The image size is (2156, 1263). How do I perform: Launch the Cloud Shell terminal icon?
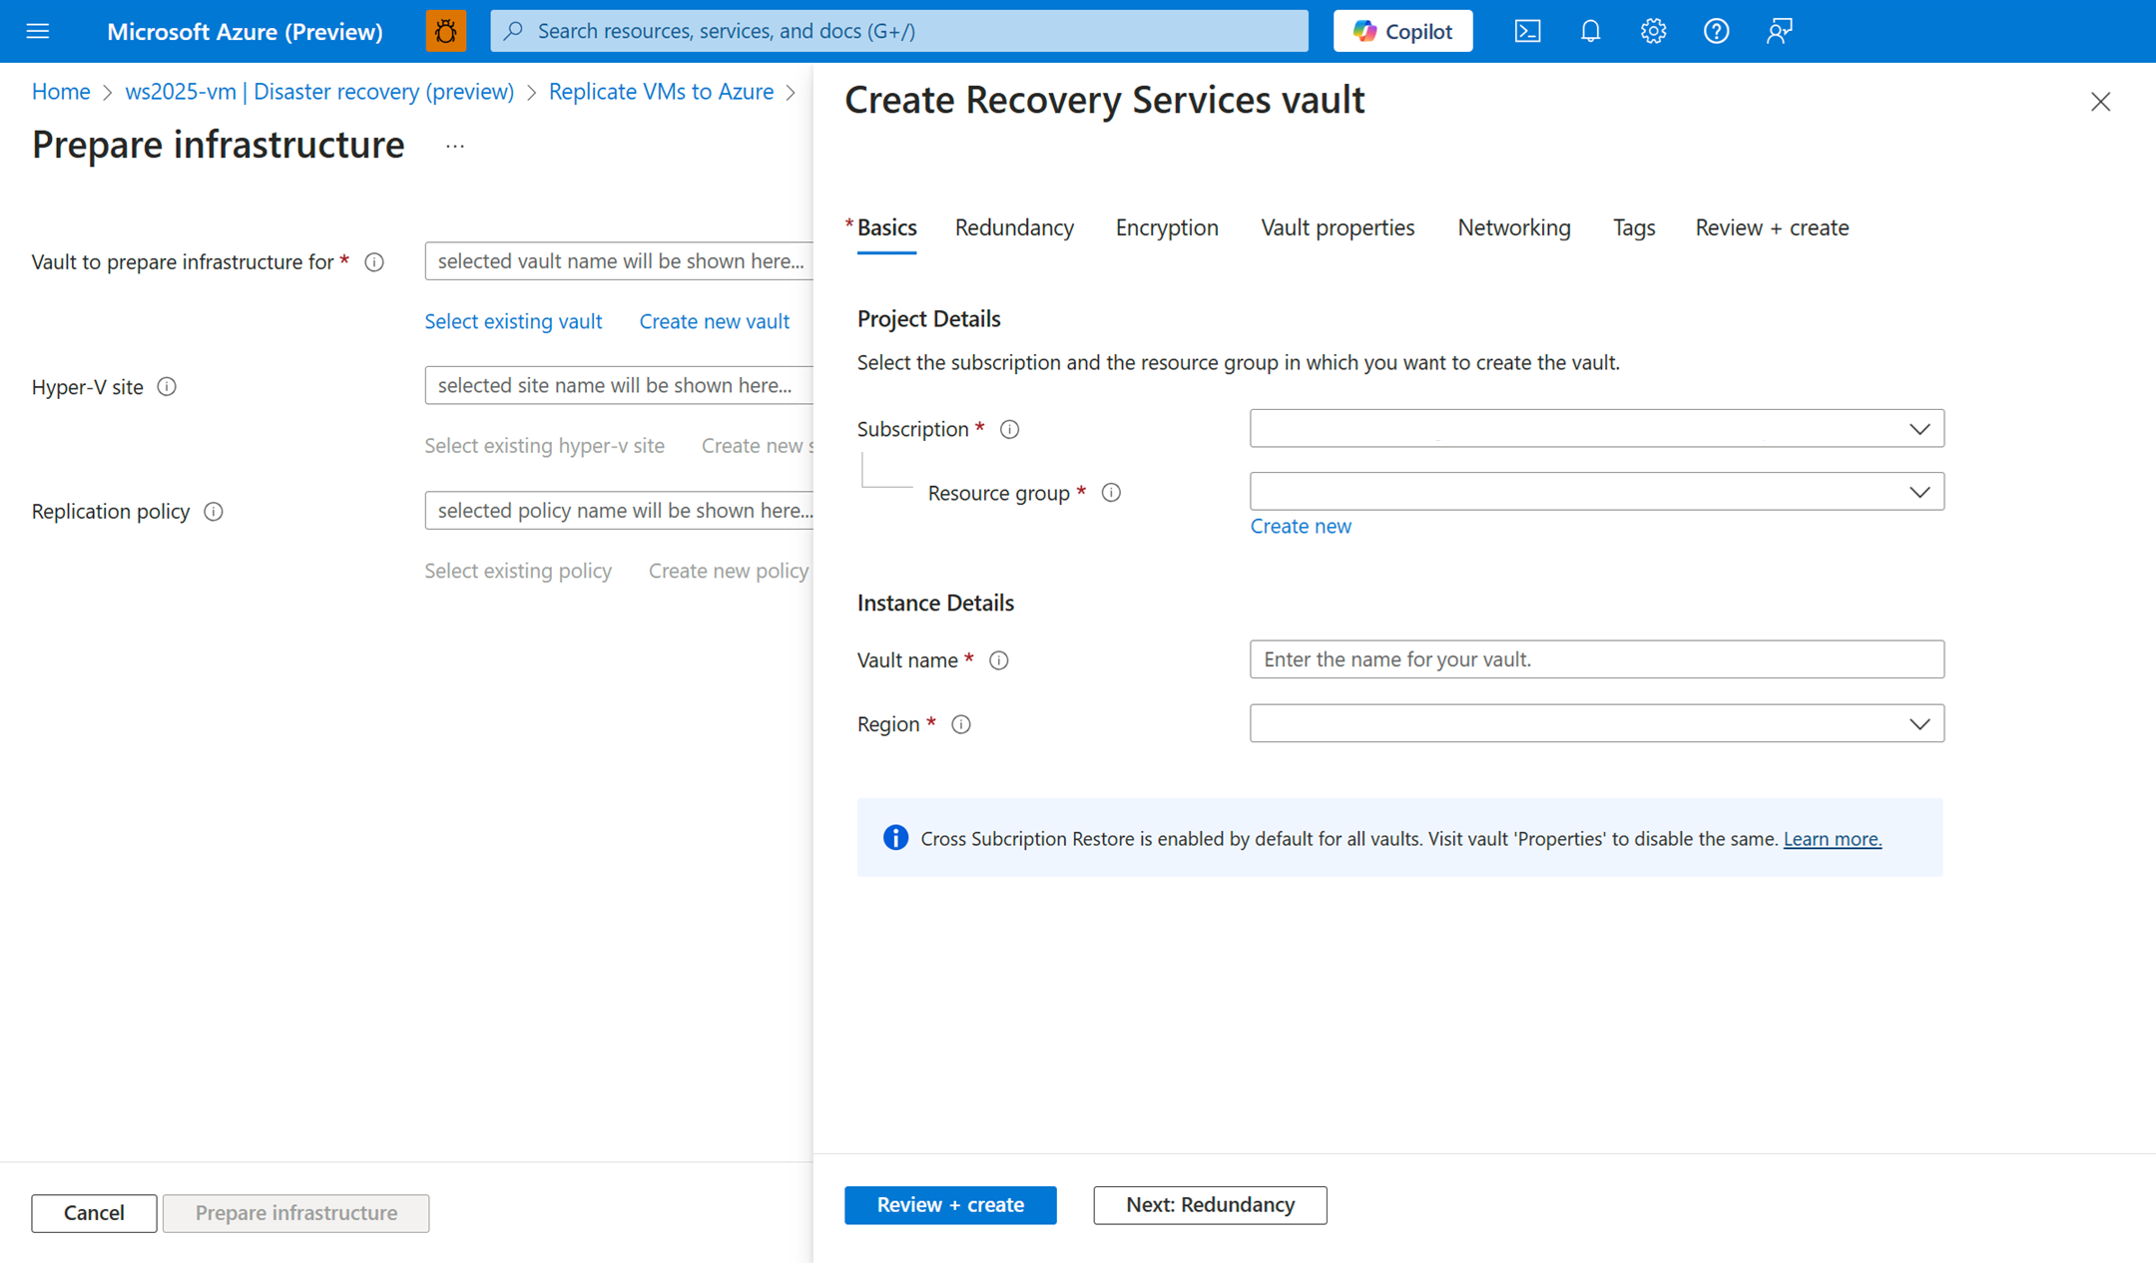(x=1526, y=31)
